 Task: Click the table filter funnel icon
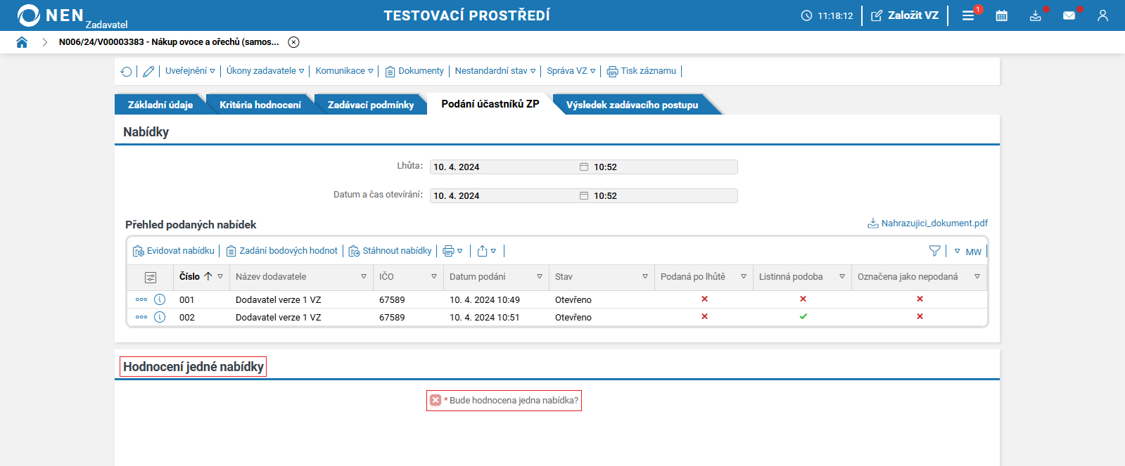(x=934, y=251)
